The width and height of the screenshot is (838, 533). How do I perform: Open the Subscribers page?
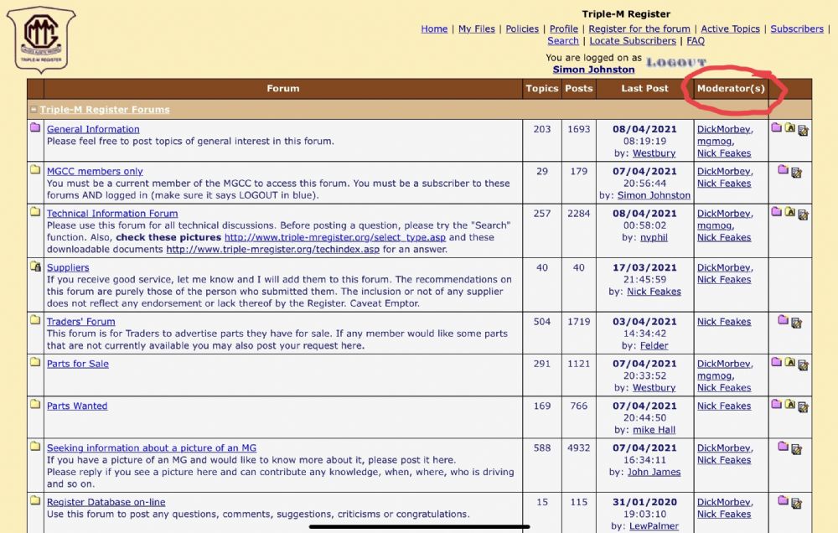(797, 28)
